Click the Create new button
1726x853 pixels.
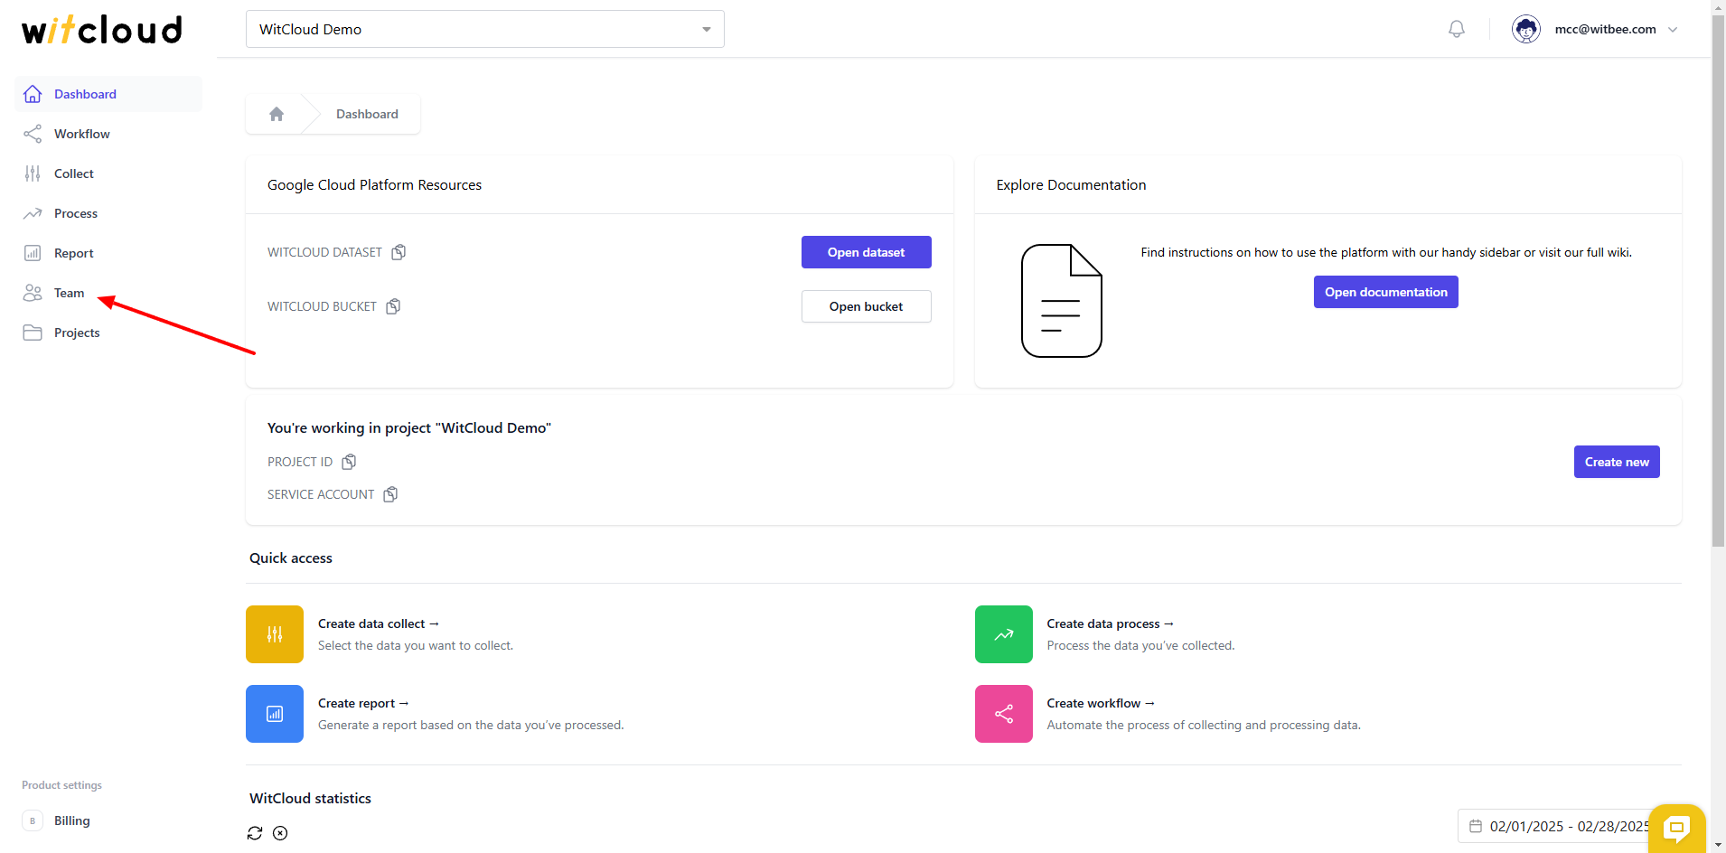pyautogui.click(x=1617, y=462)
